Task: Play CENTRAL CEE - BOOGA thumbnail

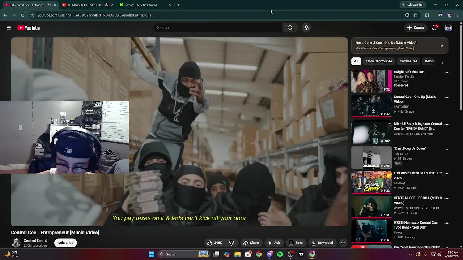Action: [371, 207]
